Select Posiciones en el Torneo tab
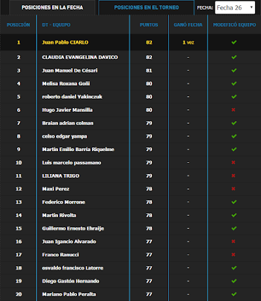The image size is (261, 301). click(x=146, y=8)
